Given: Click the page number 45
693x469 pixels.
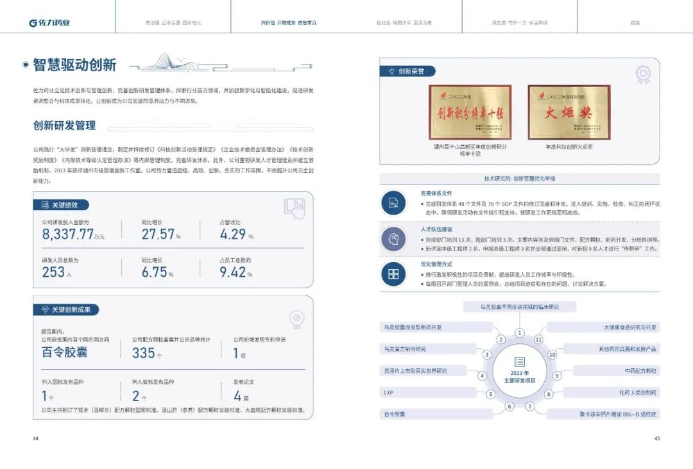Looking at the screenshot, I should tap(657, 438).
